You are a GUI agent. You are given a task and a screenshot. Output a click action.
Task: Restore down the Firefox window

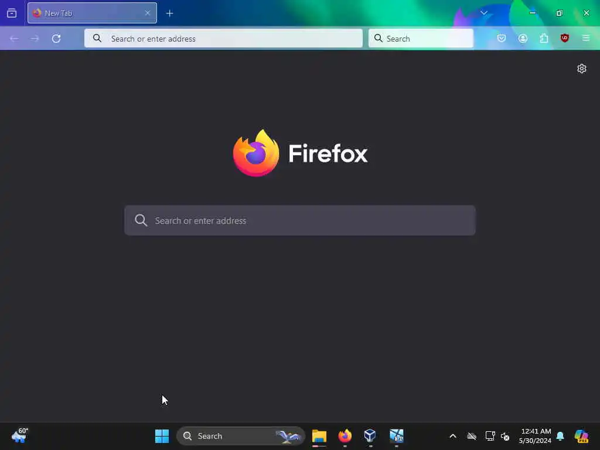(559, 13)
